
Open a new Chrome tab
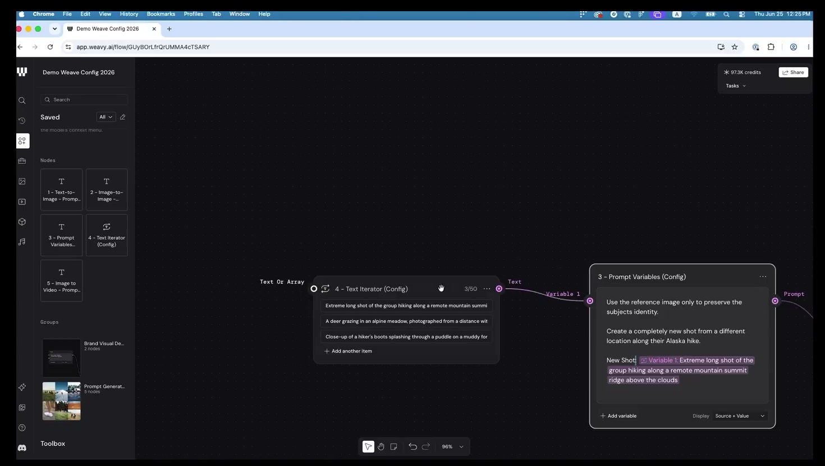(x=169, y=29)
